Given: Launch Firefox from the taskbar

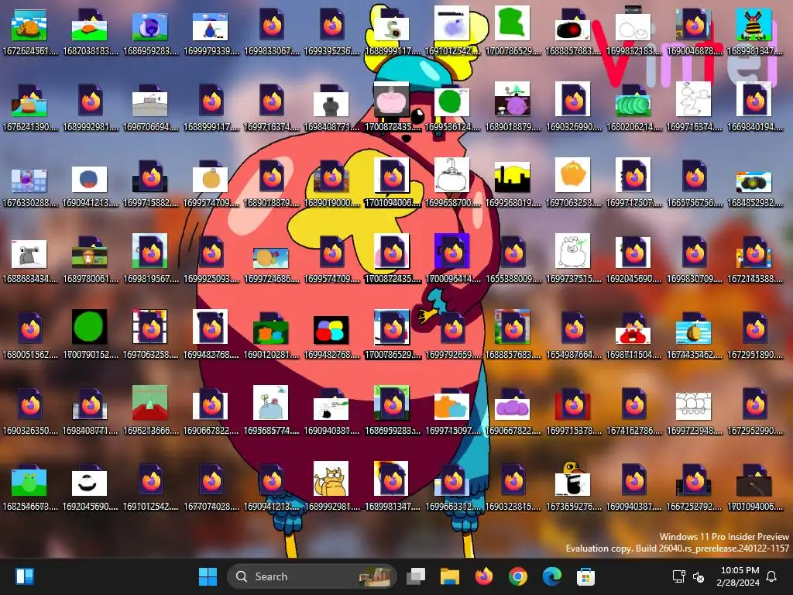Looking at the screenshot, I should (483, 576).
